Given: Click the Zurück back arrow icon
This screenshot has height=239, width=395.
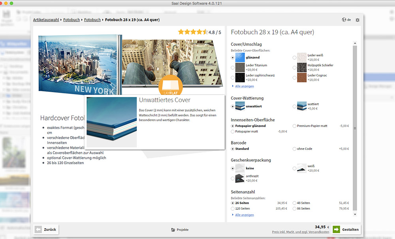Looking at the screenshot, I should click(x=38, y=230).
